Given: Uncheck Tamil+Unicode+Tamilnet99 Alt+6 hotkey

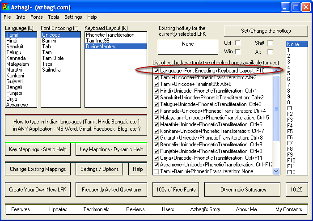Looking at the screenshot, I should pos(156,84).
